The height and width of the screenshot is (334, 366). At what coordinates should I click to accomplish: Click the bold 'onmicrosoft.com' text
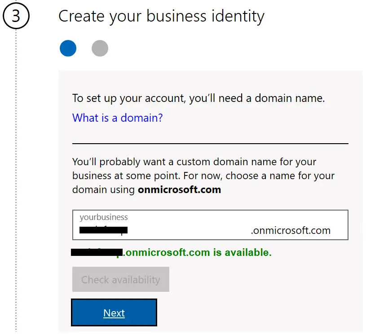tap(179, 189)
